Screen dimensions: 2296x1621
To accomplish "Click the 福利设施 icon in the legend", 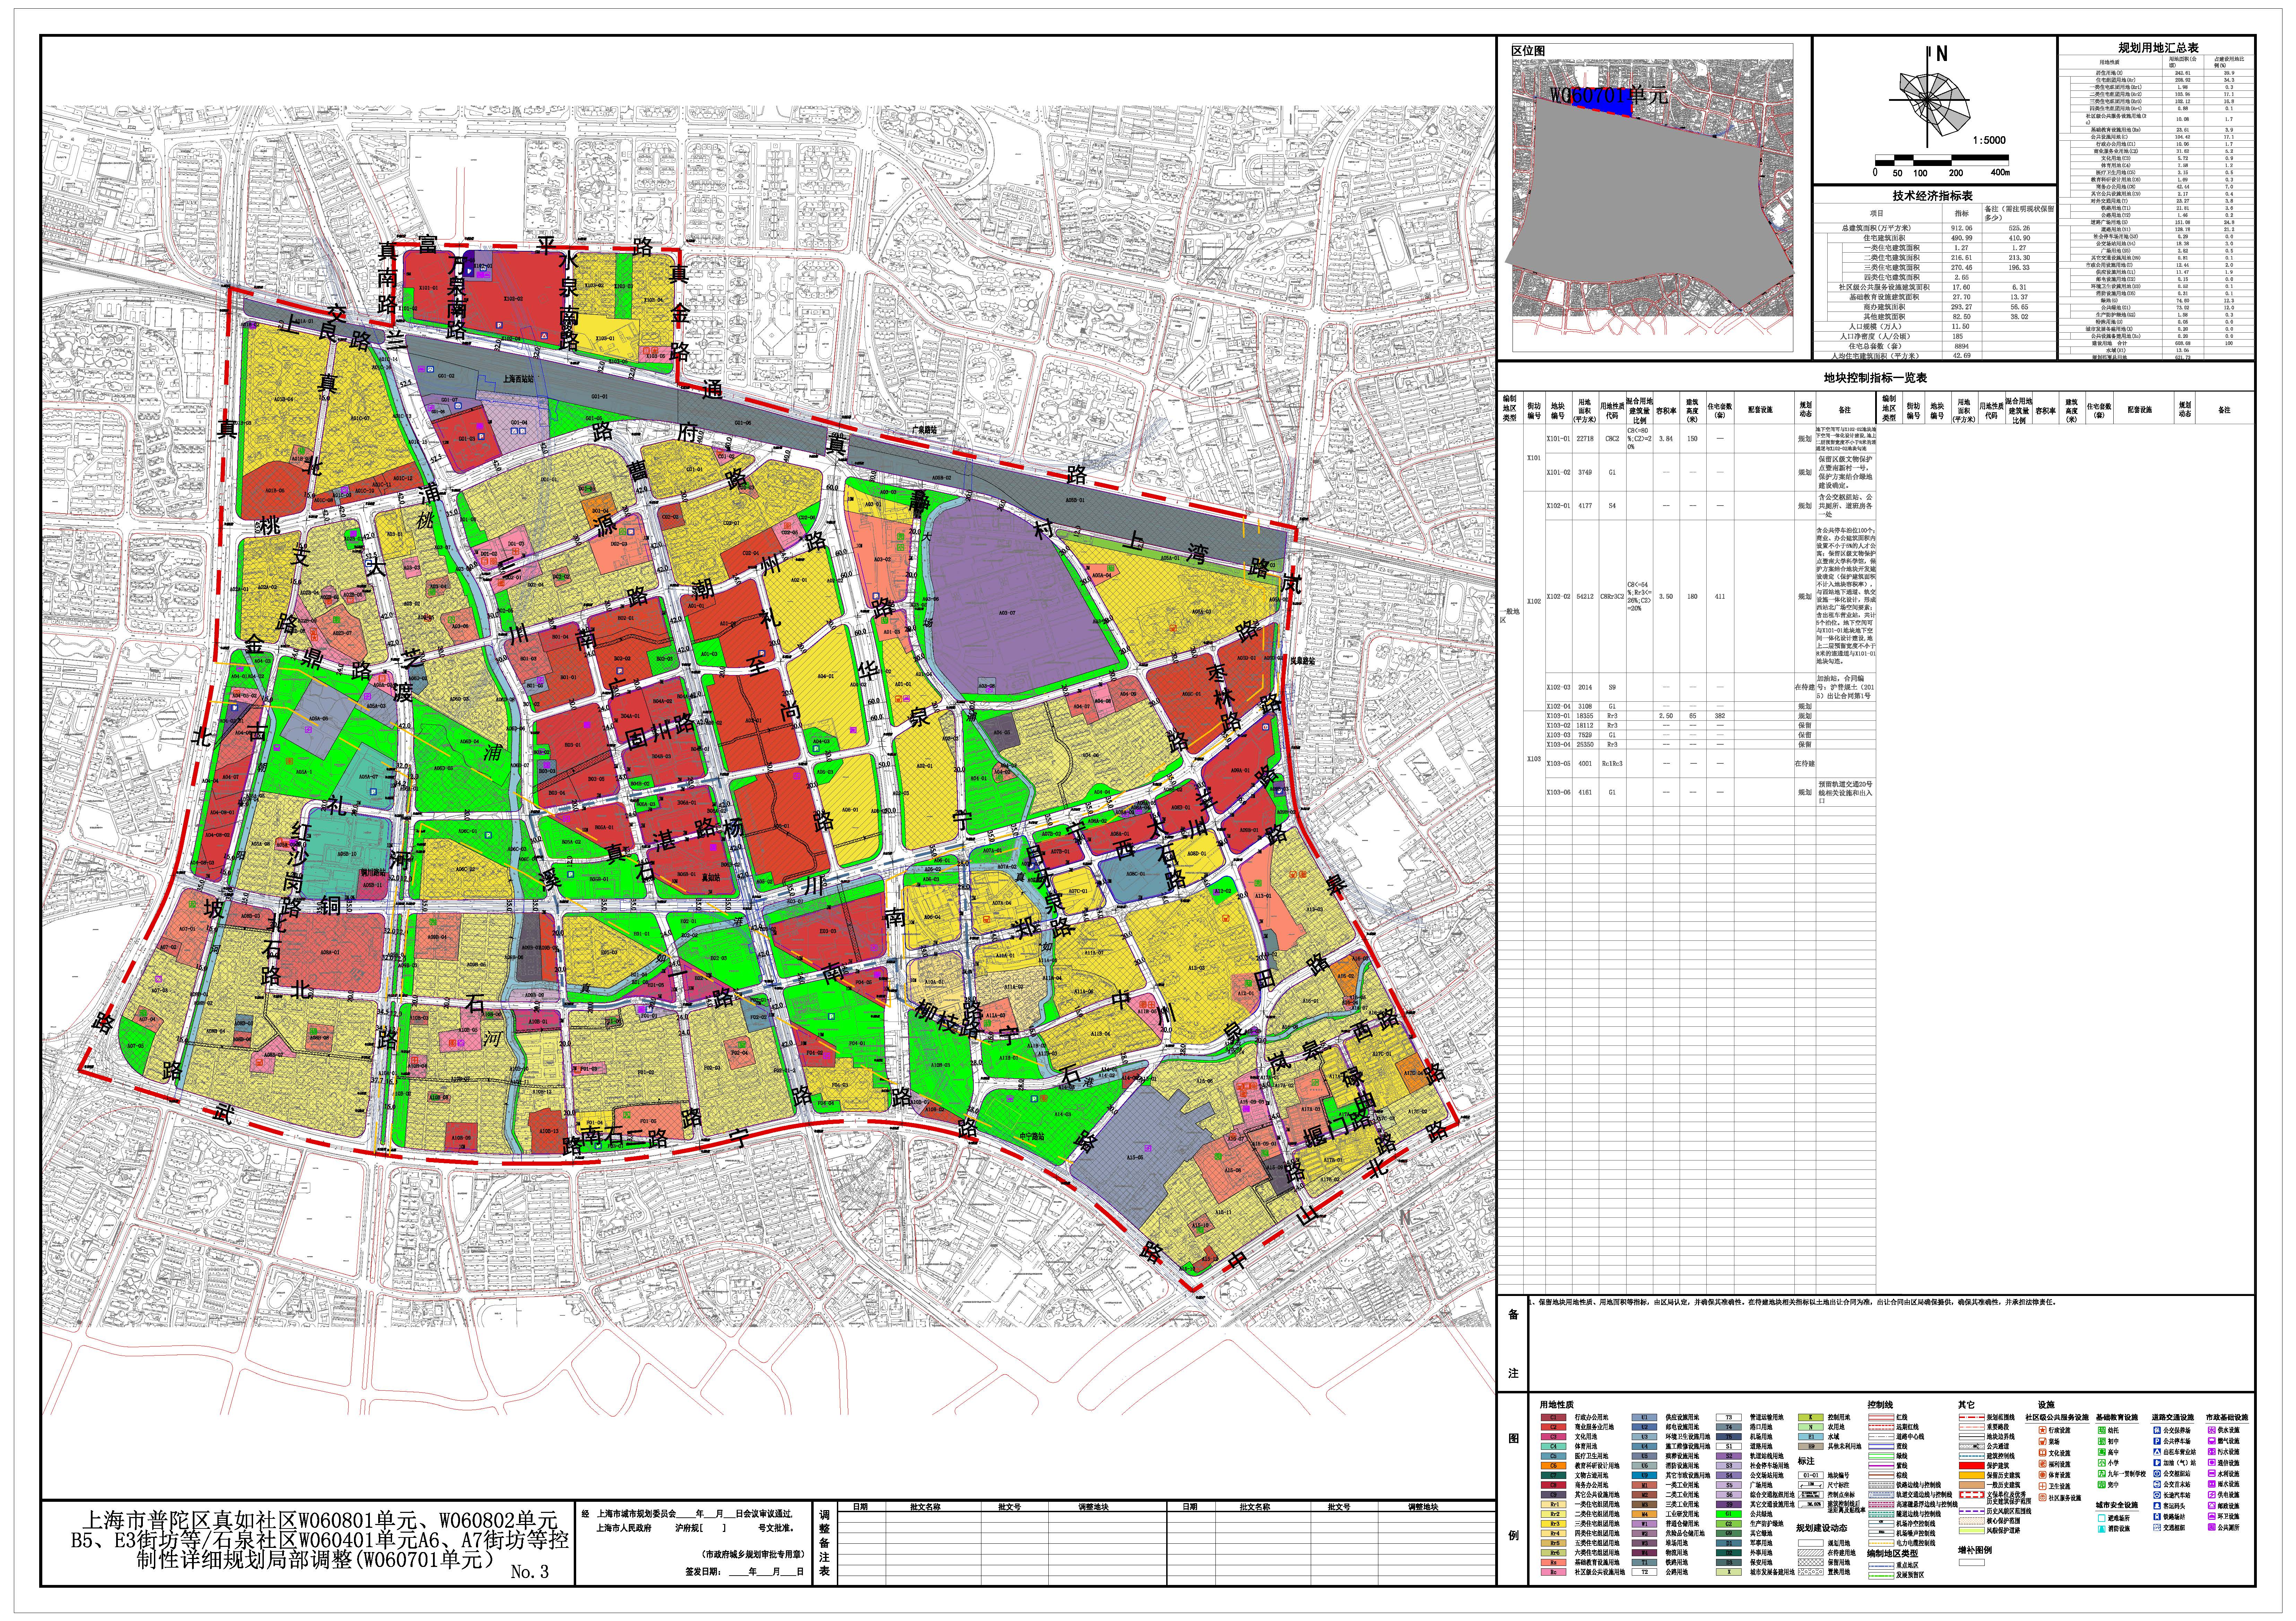I will 2042,1464.
